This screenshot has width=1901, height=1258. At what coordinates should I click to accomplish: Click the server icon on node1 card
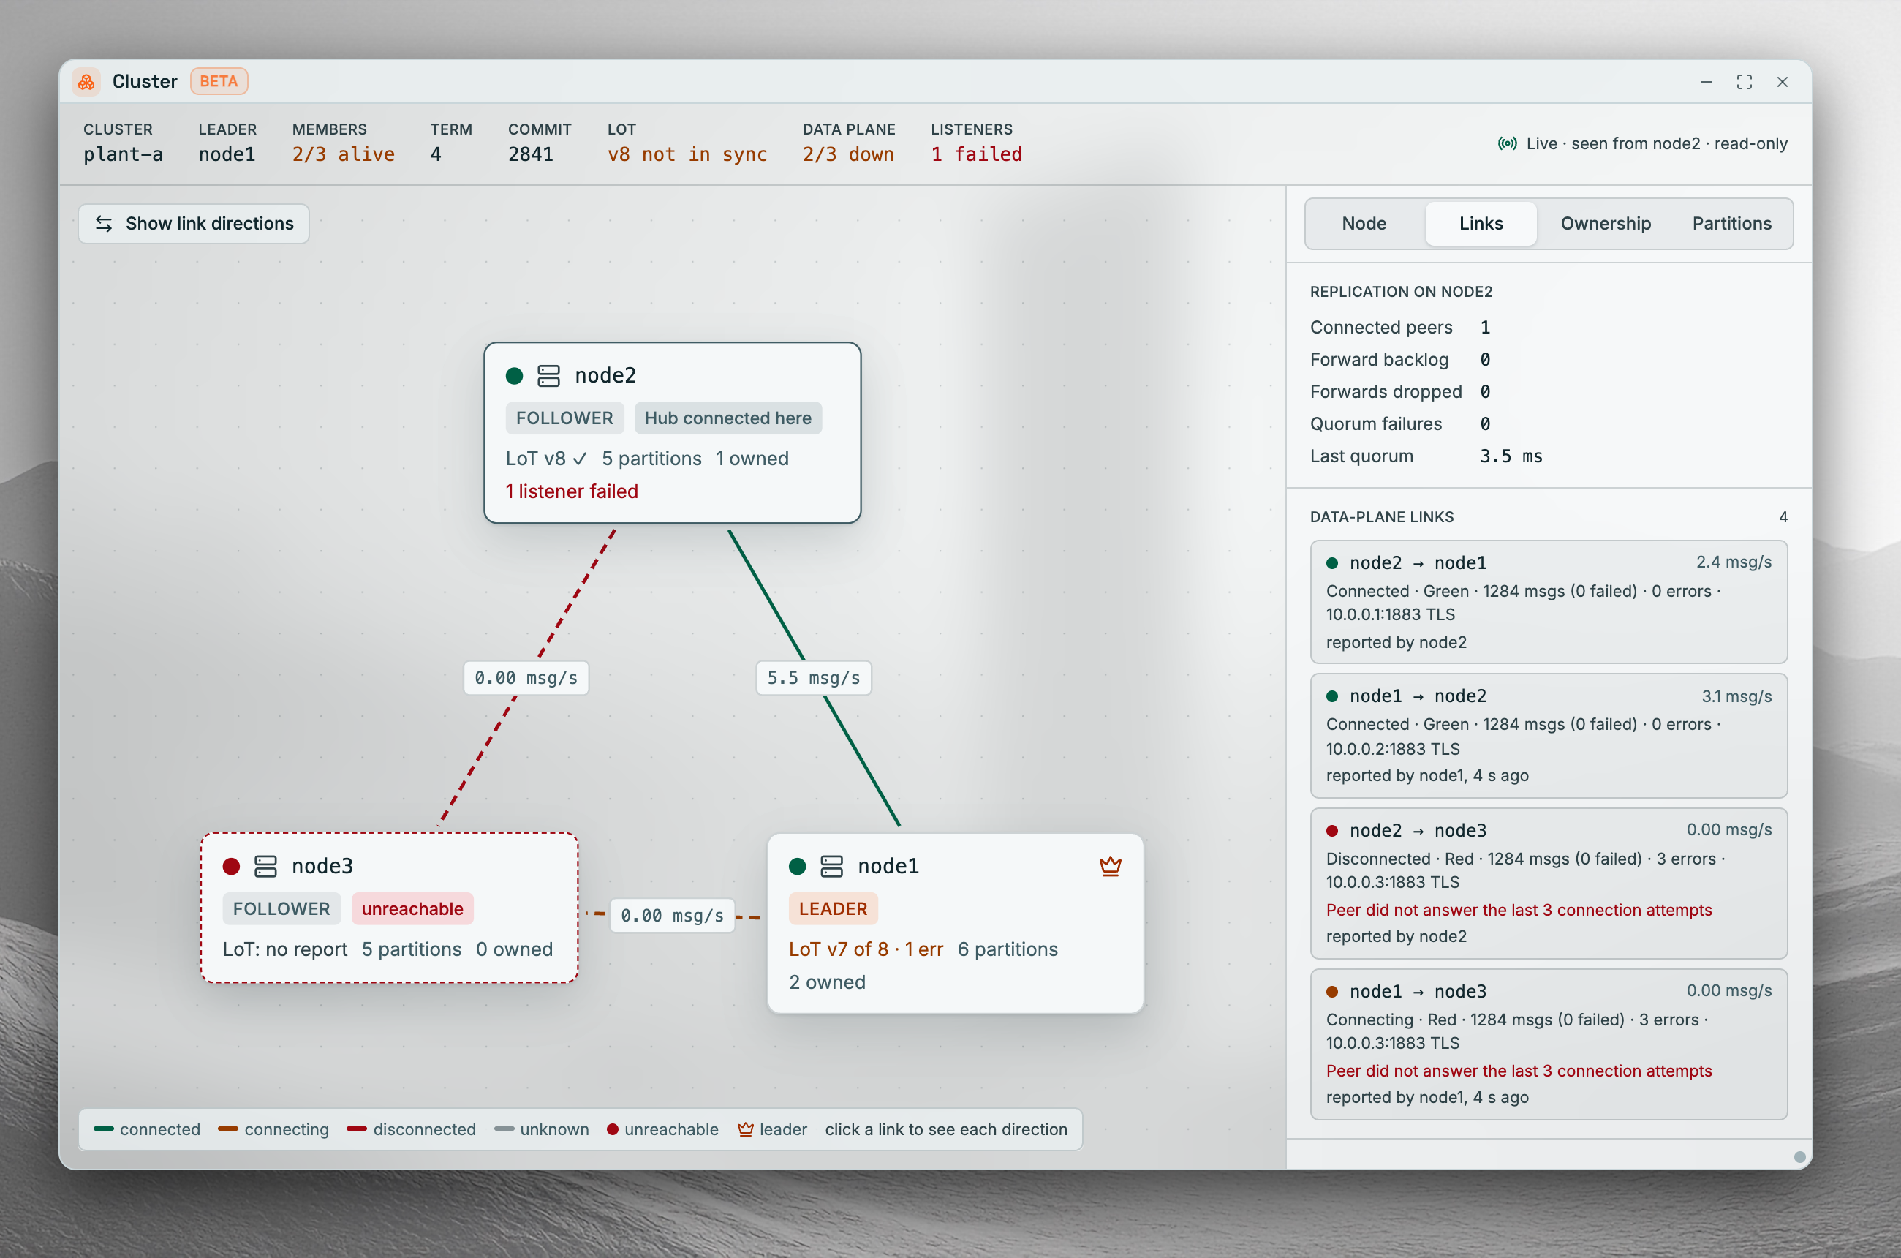[832, 867]
